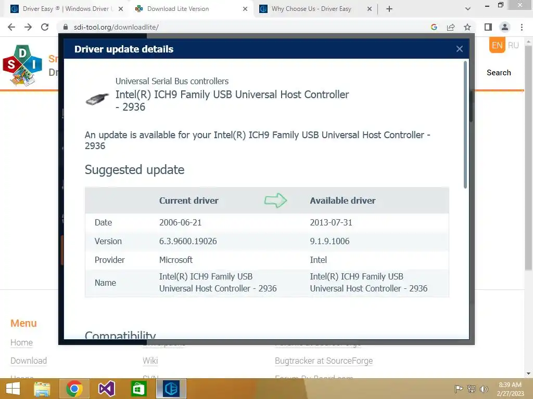Select current driver date 2006-06-21
The image size is (533, 399).
(180, 222)
